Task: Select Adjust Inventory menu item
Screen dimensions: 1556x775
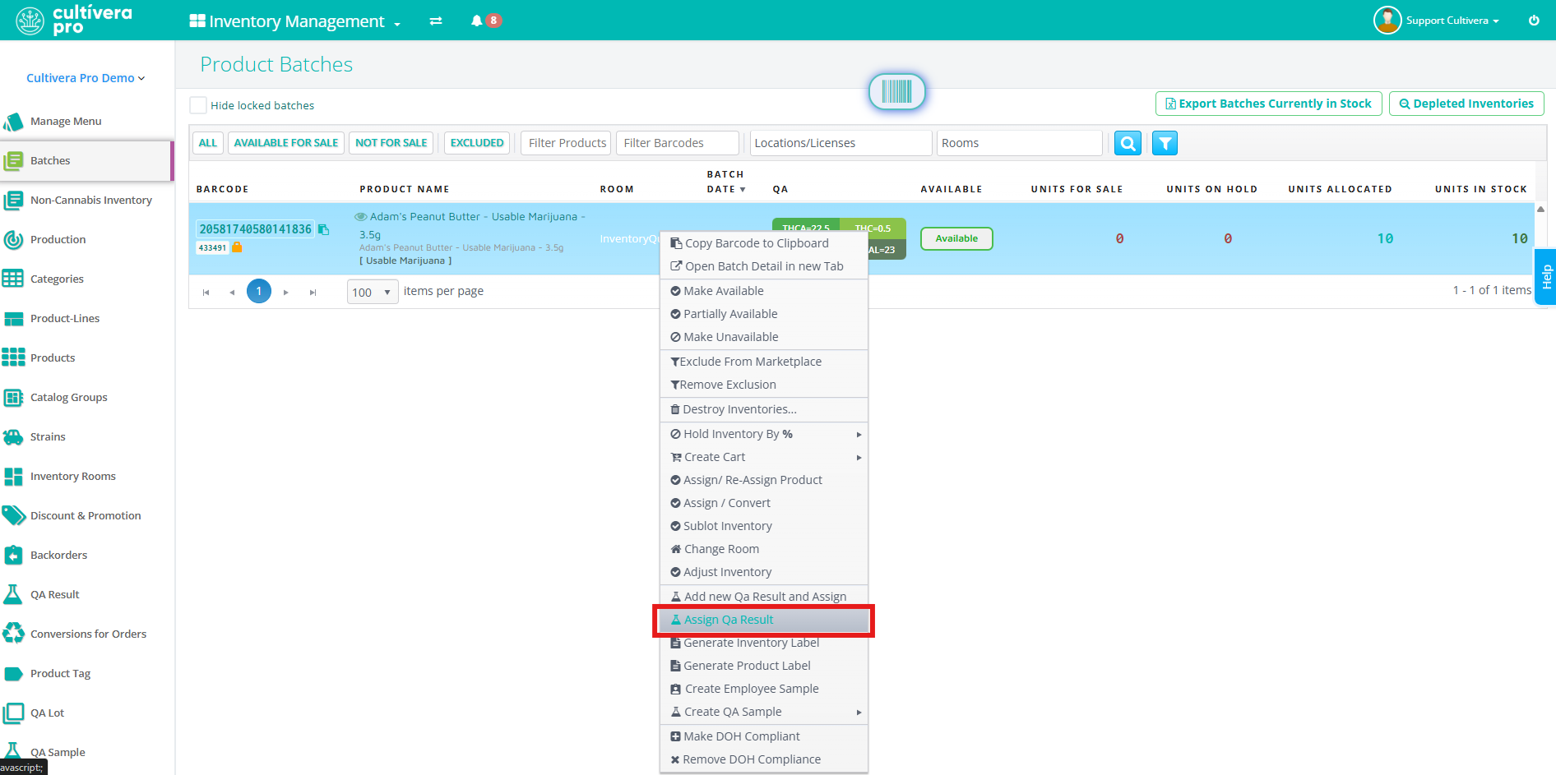Action: (764, 572)
